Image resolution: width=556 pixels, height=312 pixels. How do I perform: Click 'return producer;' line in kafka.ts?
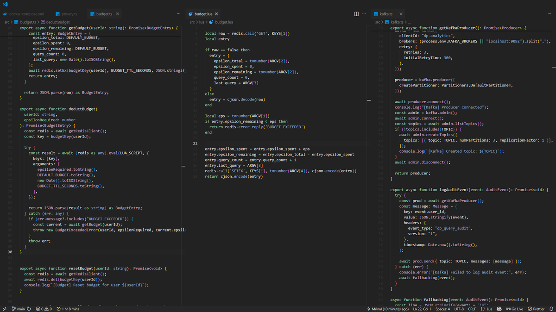pos(412,173)
